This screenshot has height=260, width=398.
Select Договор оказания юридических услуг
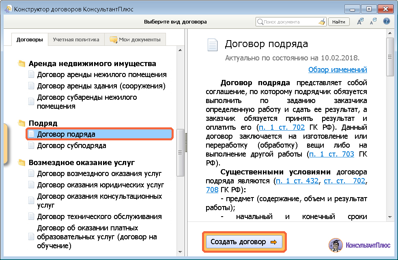tap(101, 185)
